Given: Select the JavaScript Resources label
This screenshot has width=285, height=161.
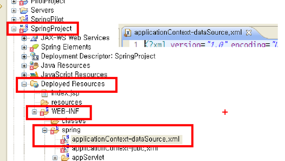Looking at the screenshot, I should click(74, 75).
